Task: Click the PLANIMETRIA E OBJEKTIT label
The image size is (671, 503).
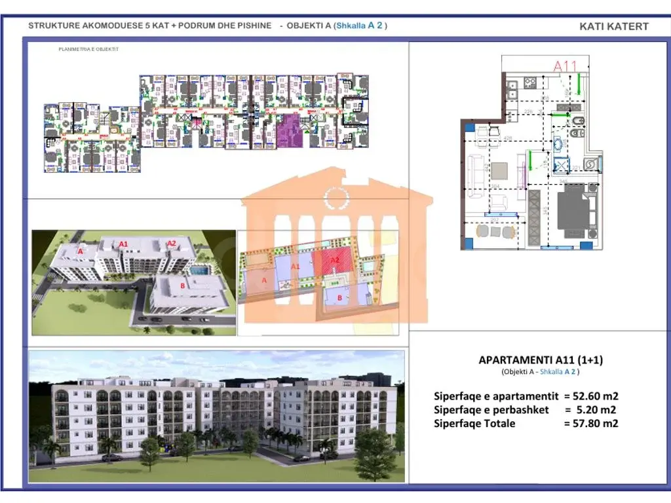Action: 88,49
